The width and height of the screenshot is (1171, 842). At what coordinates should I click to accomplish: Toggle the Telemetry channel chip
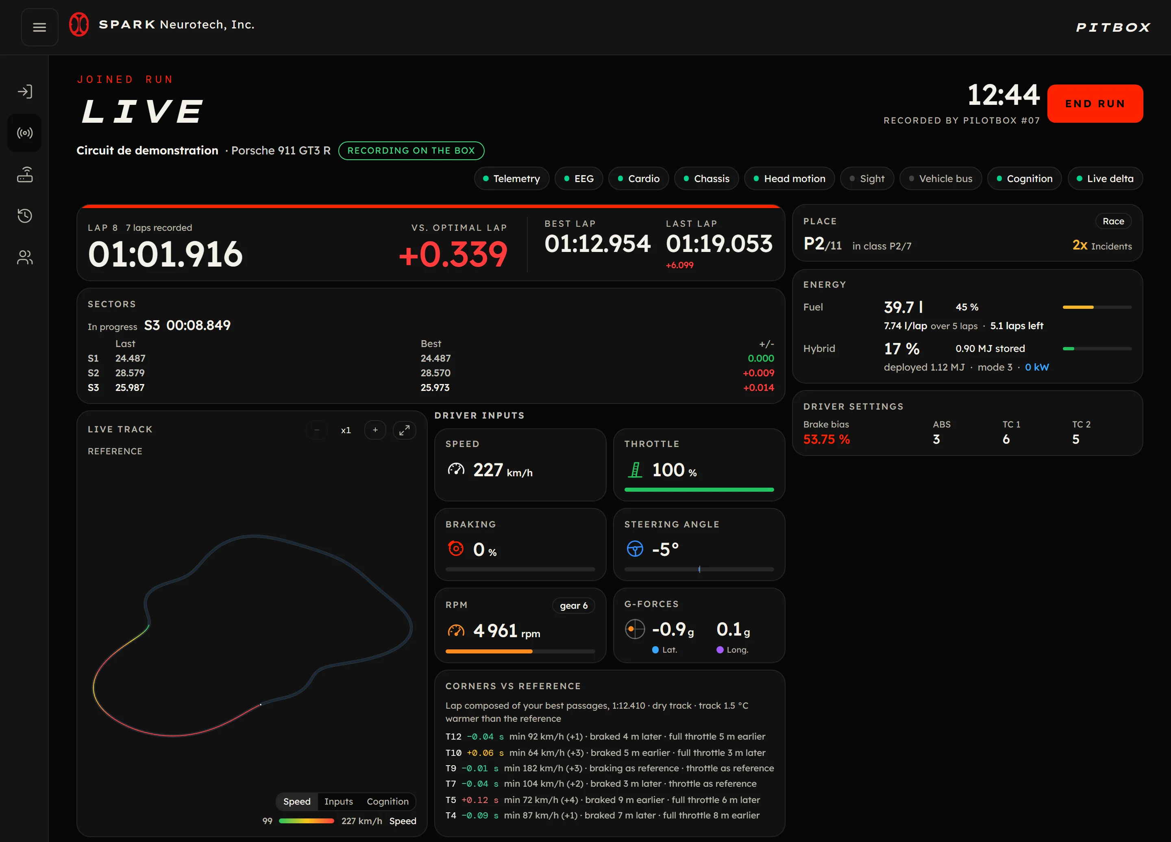point(511,178)
